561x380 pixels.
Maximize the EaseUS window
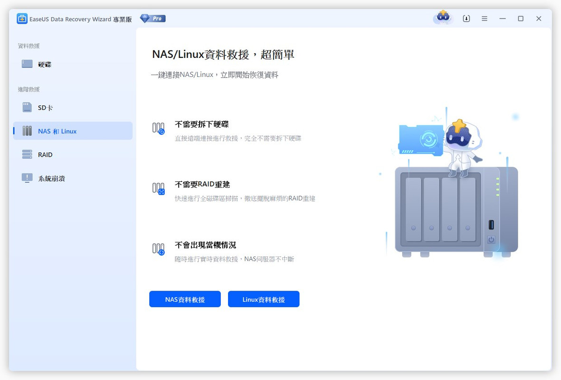(x=521, y=19)
